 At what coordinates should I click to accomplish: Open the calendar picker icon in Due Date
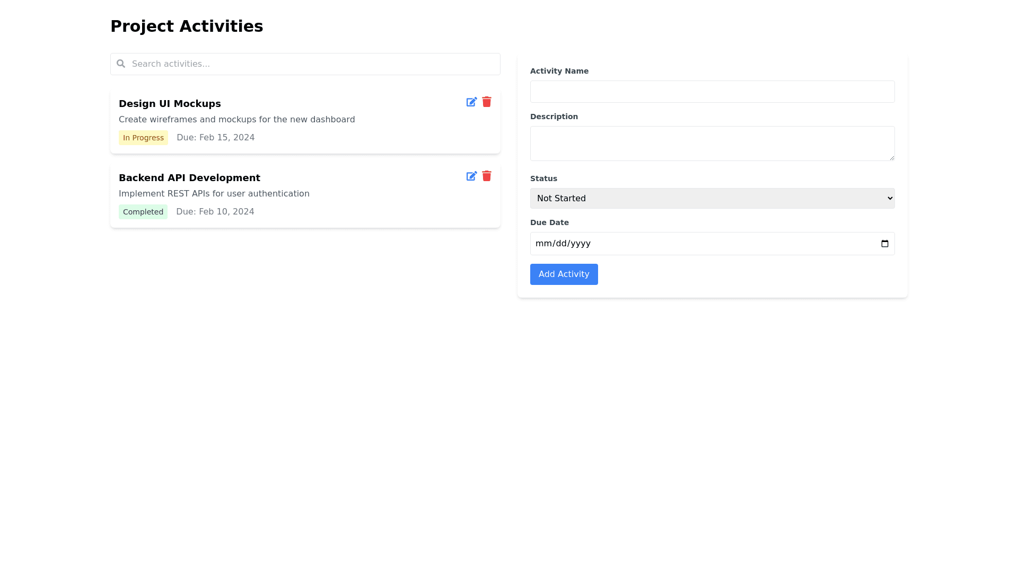(x=884, y=244)
